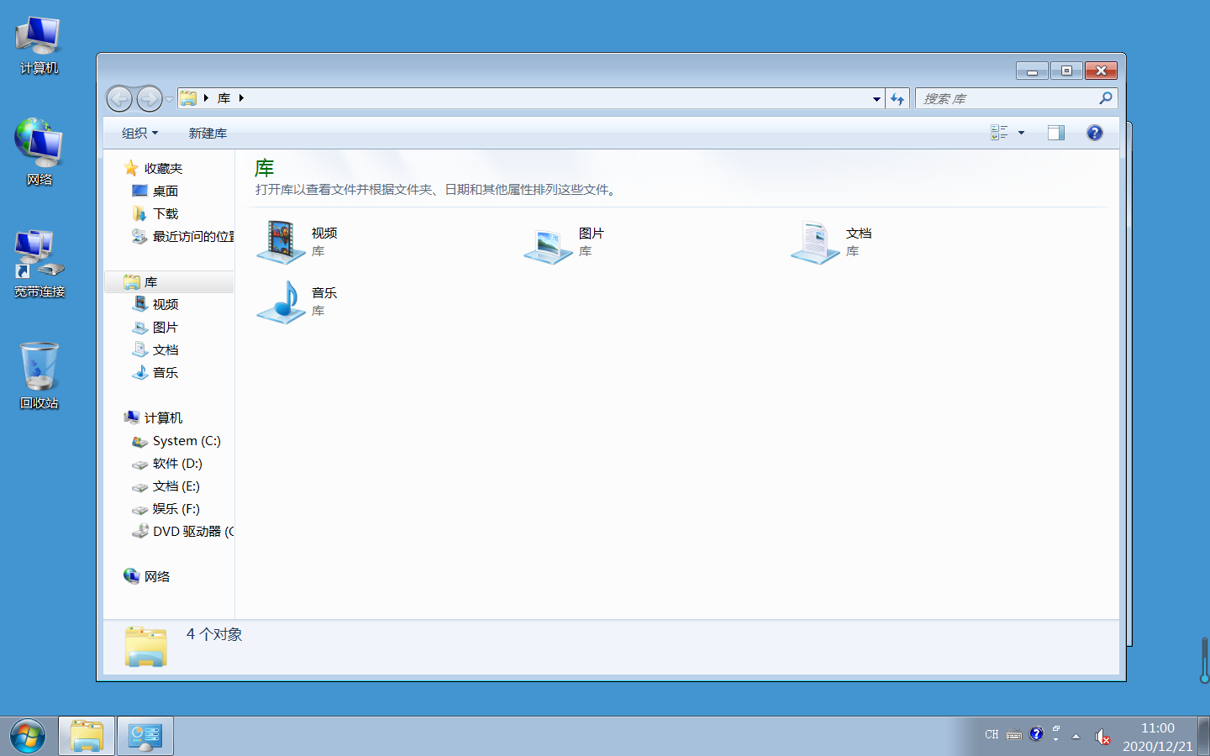This screenshot has height=756, width=1210.
Task: Expand the 库 breadcrumb arrow
Action: [x=241, y=98]
